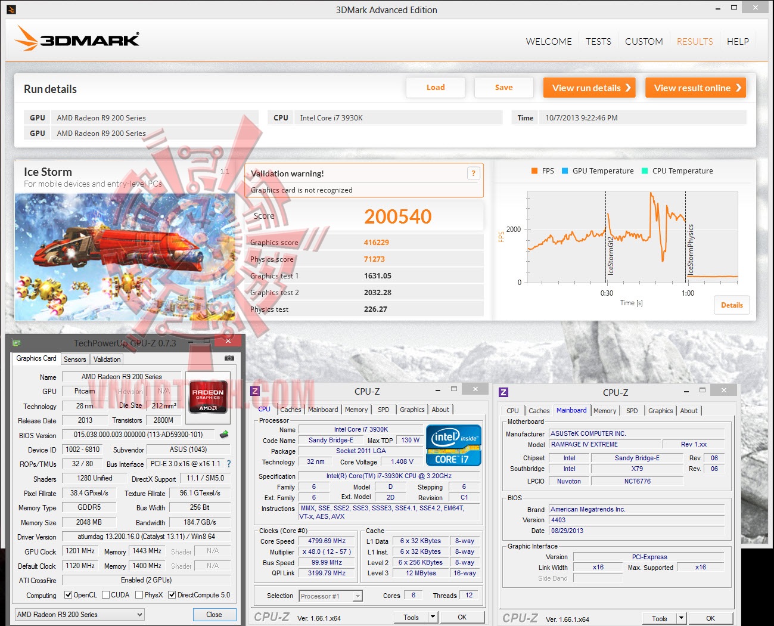
Task: Switch to the CUSTOM tab
Action: [x=644, y=41]
